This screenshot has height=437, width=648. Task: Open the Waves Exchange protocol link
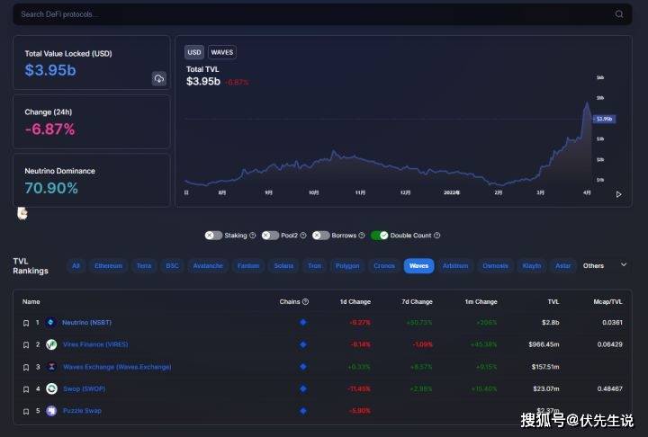click(117, 366)
